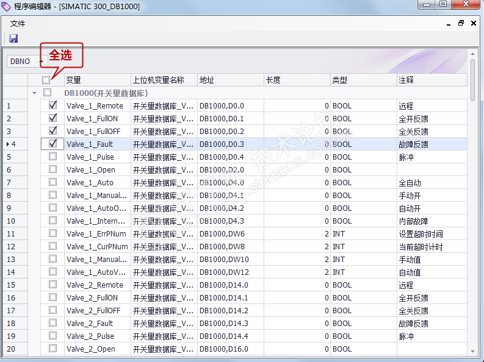
Task: Click address cell DB1000,D14.3
Action: click(231, 323)
